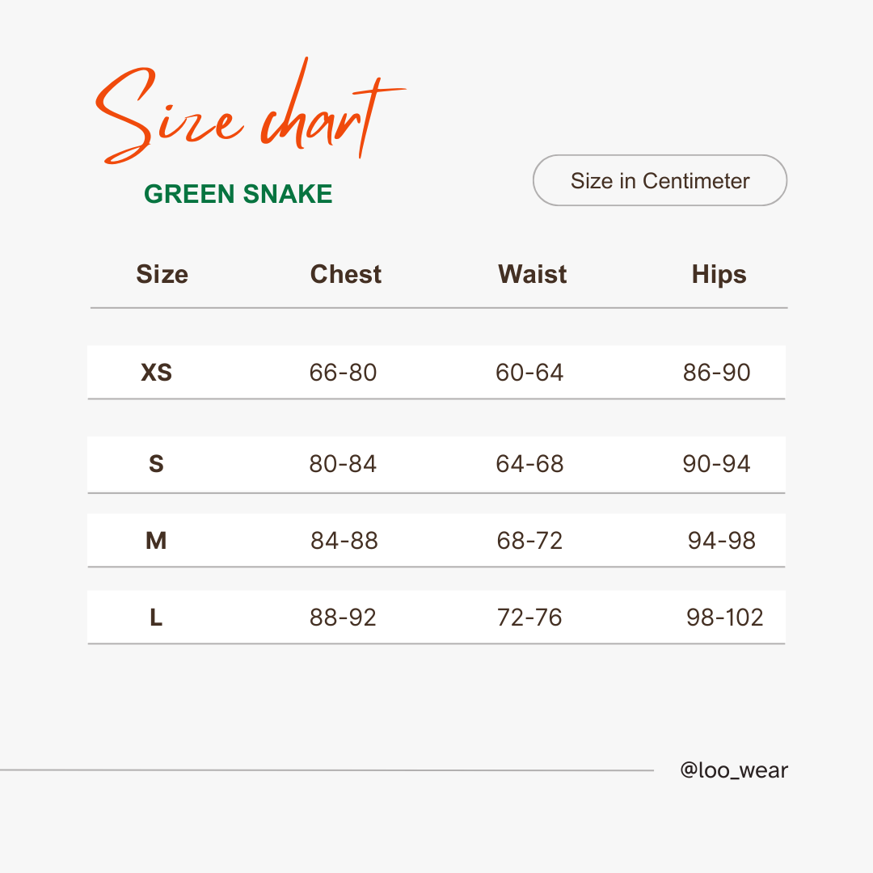Select the Chest column header
The image size is (873, 873).
click(346, 274)
